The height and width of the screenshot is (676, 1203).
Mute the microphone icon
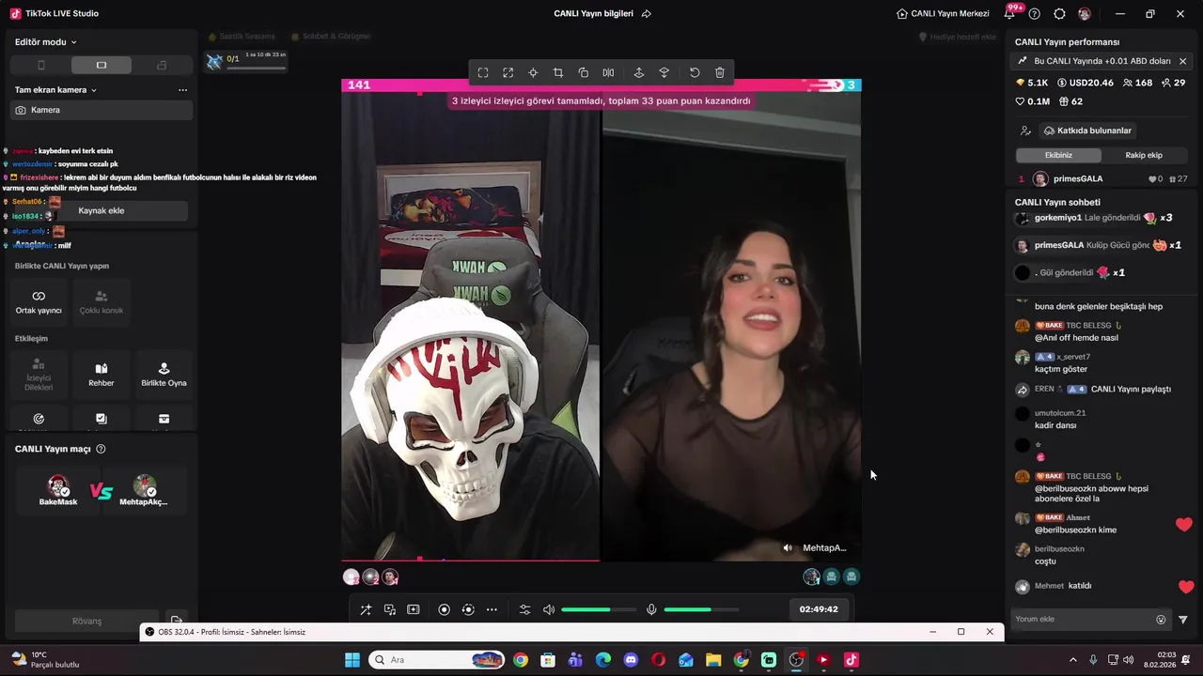[651, 609]
